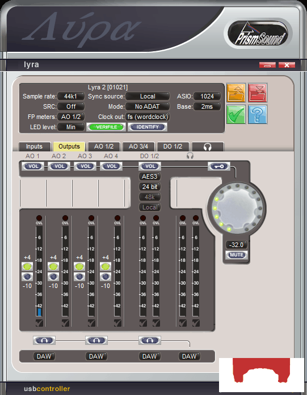Open ASIO 1024 buffer dropdown
This screenshot has height=395, width=307.
[x=207, y=96]
